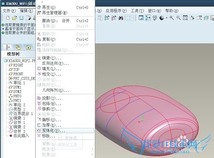214x158 pixels.
Task: Click the New file icon
Action: 8,18
